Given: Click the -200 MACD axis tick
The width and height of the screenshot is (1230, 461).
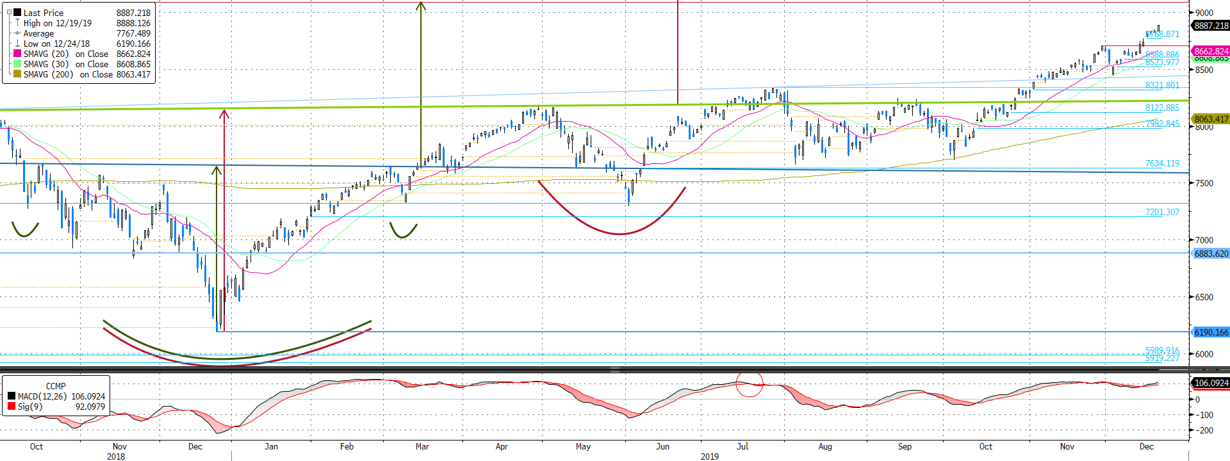Looking at the screenshot, I should point(1204,431).
